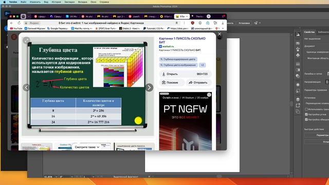Switch to the Библиотеки panel tab
Viewport: 329px width, 185px height.
[x=323, y=32]
